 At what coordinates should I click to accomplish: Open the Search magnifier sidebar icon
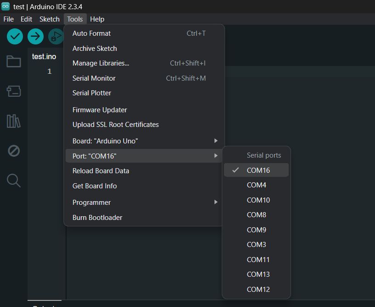[14, 181]
